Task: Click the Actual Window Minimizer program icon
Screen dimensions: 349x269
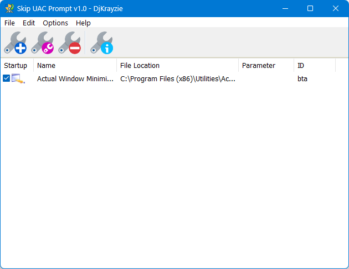Action: click(x=18, y=78)
